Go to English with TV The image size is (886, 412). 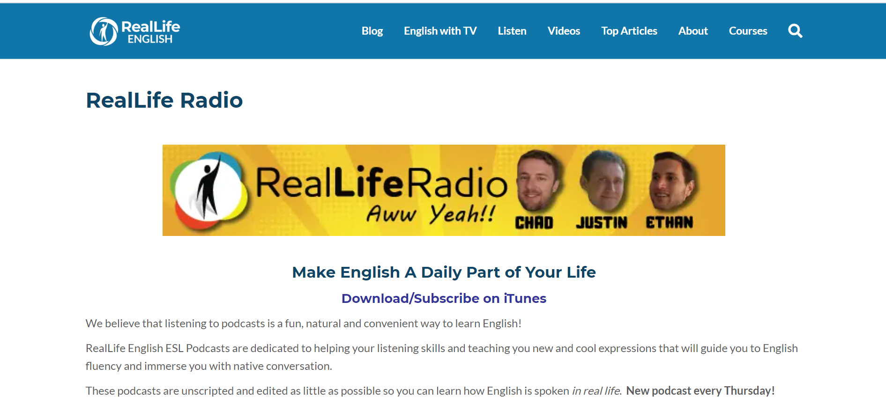pos(440,31)
